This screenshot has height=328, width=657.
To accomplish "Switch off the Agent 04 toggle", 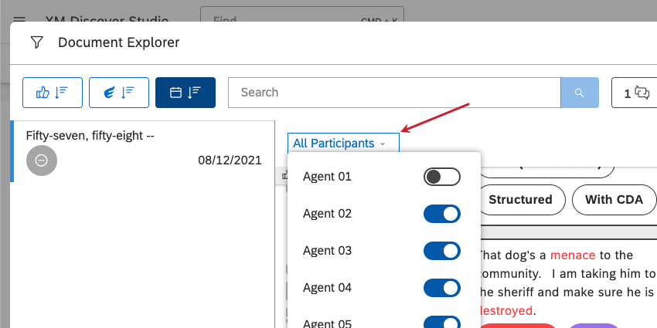I will pyautogui.click(x=441, y=288).
